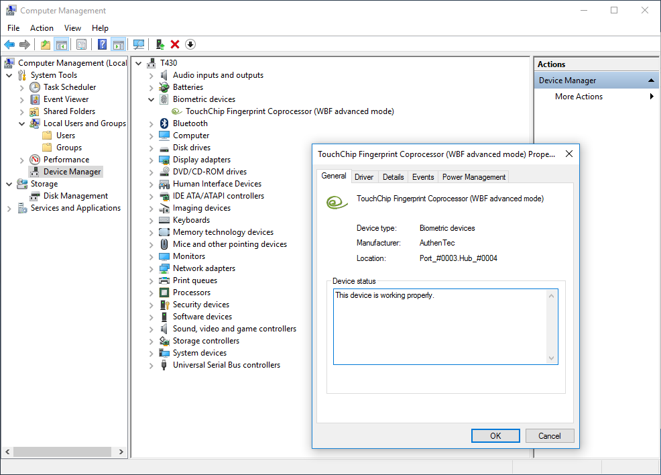Viewport: 661px width, 475px height.
Task: Close the TouchChip Fingerprint properties dialog
Action: click(569, 154)
